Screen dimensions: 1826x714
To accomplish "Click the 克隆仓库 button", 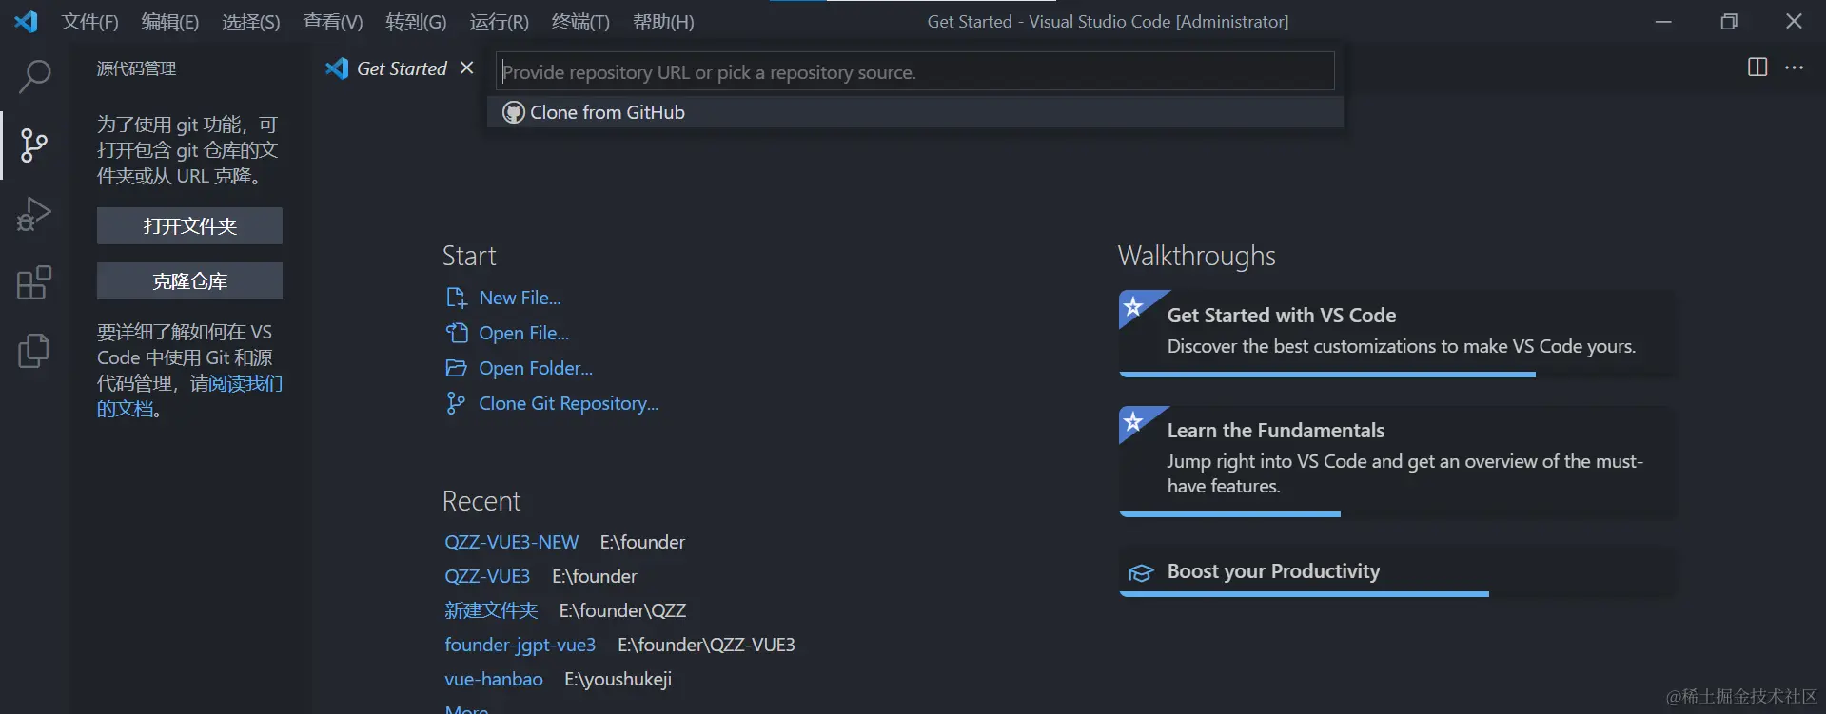I will tap(189, 280).
